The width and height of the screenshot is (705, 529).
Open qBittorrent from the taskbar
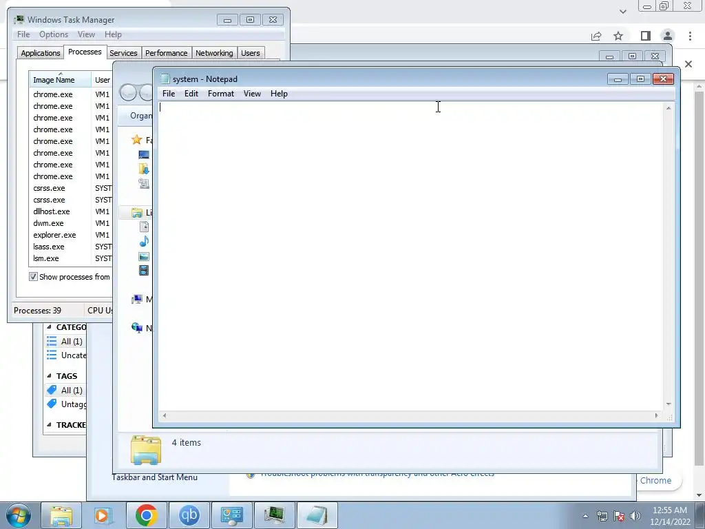tap(189, 515)
